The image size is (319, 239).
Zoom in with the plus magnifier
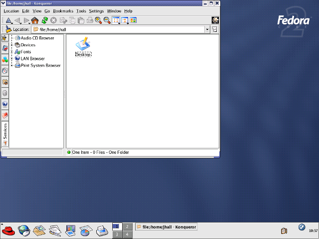pos(98,20)
